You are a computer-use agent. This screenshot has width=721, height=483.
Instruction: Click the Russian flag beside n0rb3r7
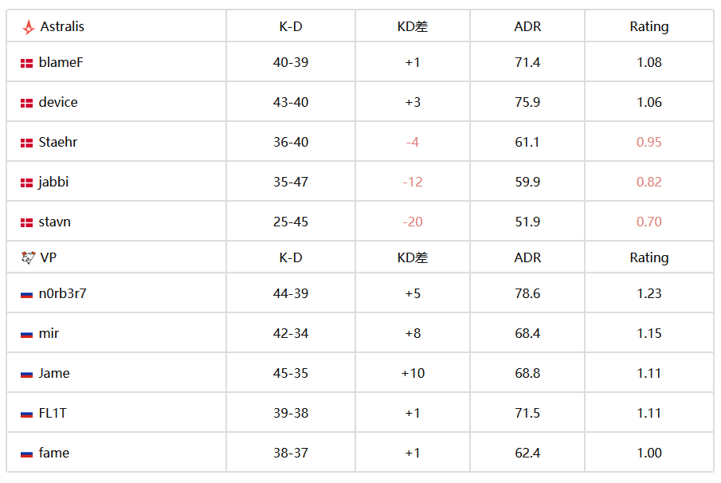[x=26, y=294]
